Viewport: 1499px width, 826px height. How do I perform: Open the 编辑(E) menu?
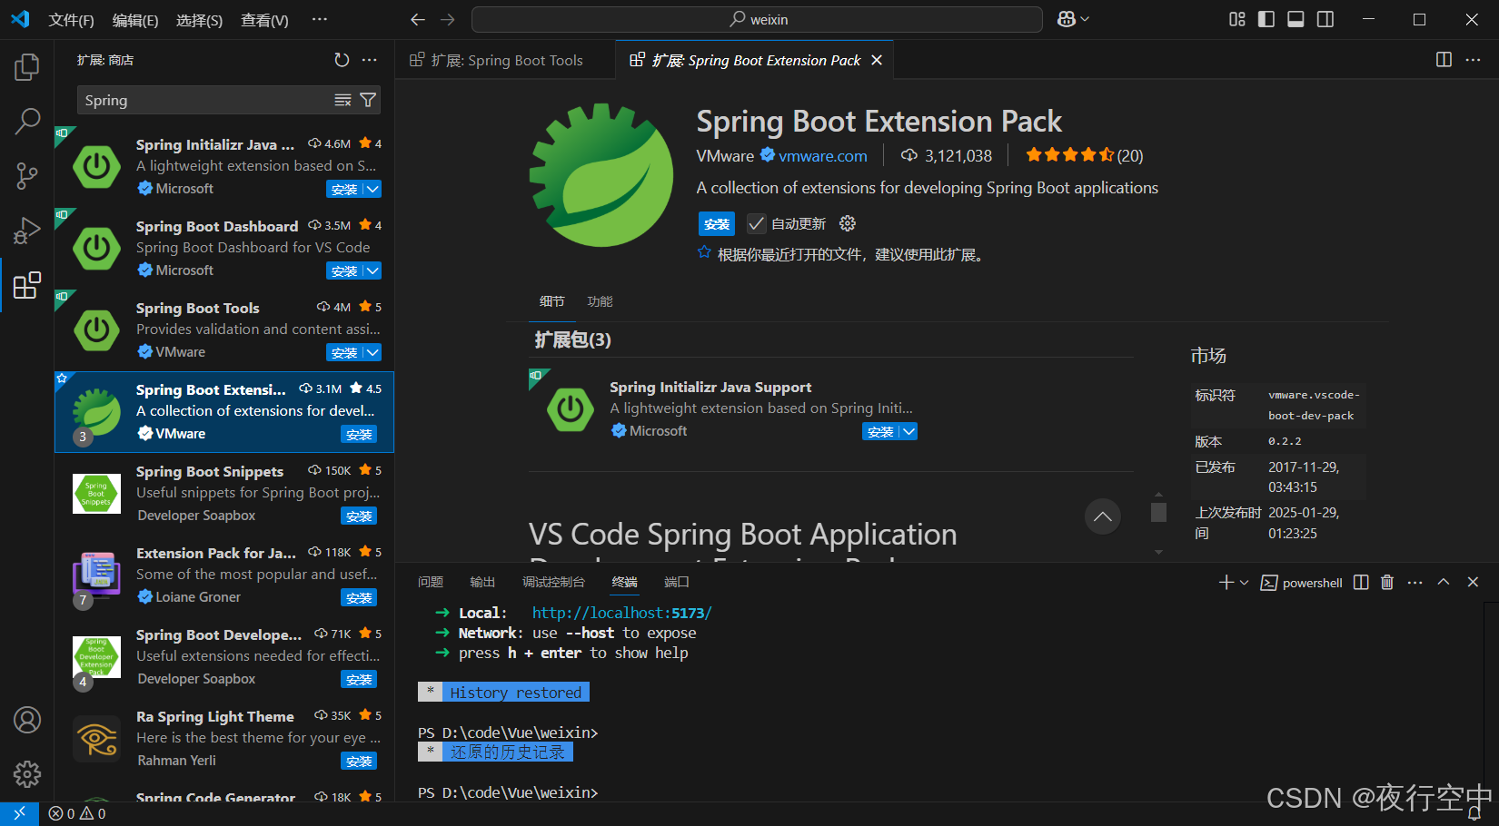135,20
